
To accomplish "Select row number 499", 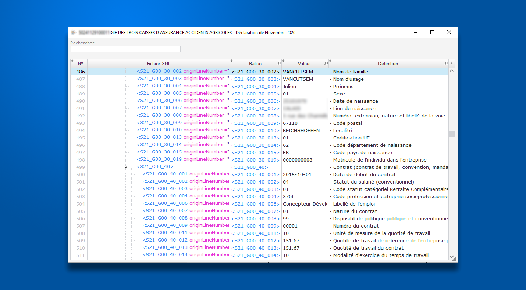I will click(x=80, y=167).
